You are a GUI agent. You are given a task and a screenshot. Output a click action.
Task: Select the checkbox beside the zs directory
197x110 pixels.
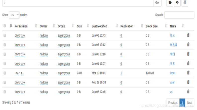point(5,92)
